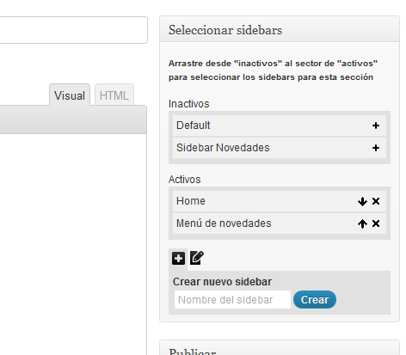Click the Crear button
This screenshot has height=355, width=406.
(x=315, y=300)
